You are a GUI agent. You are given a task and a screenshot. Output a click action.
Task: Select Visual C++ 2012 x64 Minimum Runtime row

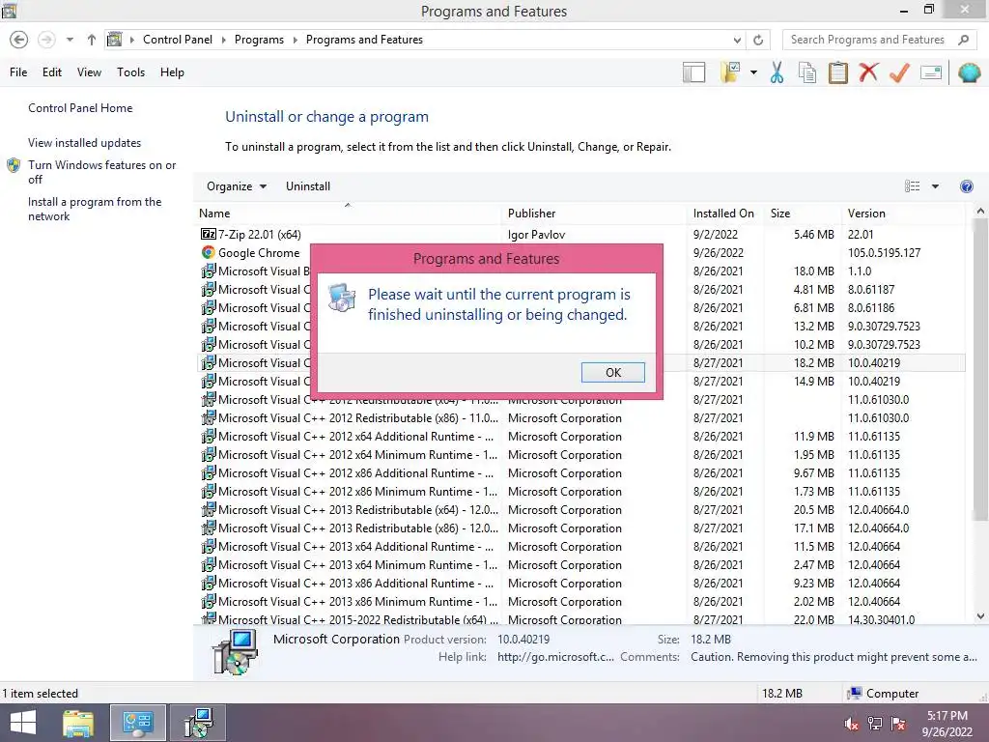click(x=580, y=454)
